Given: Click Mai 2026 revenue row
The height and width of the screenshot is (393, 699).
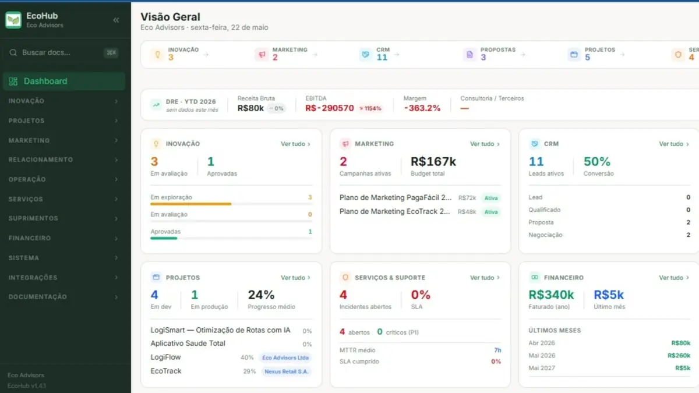Looking at the screenshot, I should click(609, 355).
